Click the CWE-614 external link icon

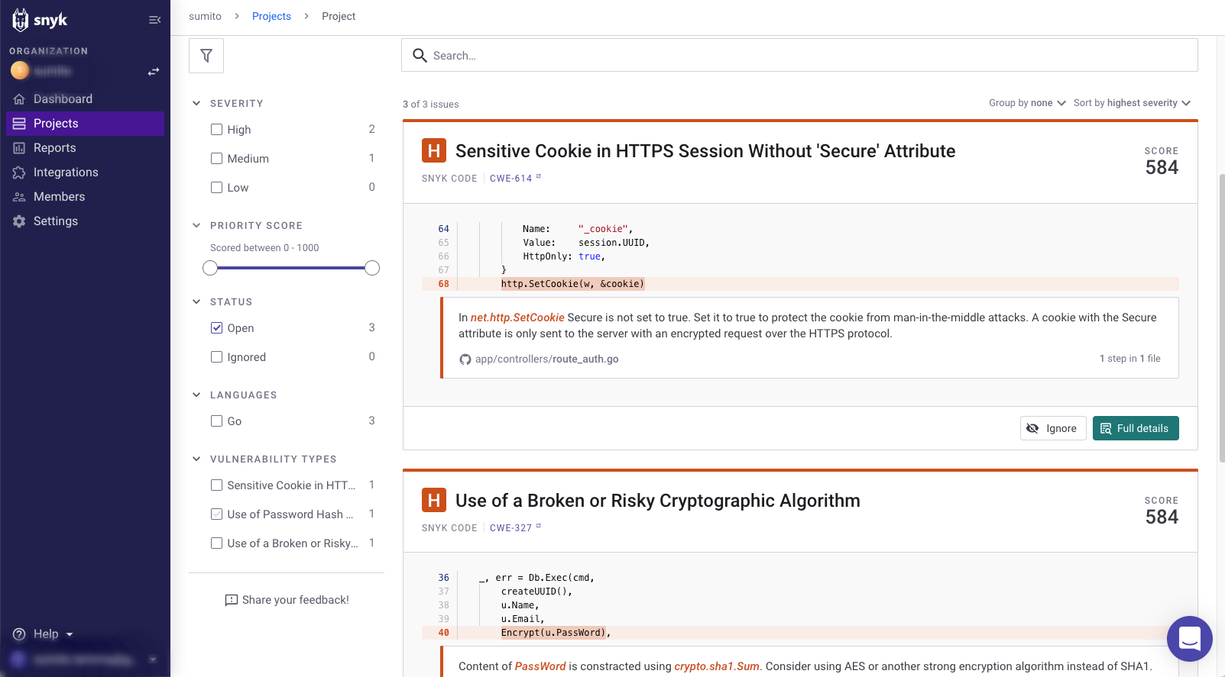tap(539, 177)
